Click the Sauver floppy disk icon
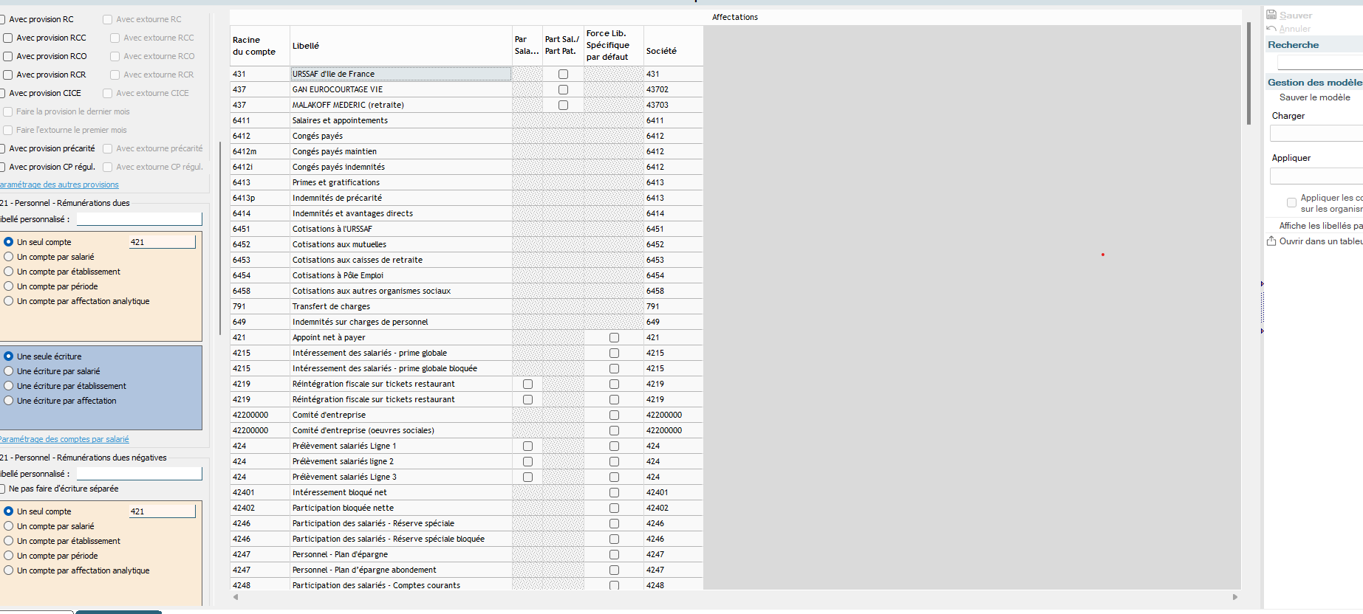The height and width of the screenshot is (614, 1363). pyautogui.click(x=1271, y=15)
